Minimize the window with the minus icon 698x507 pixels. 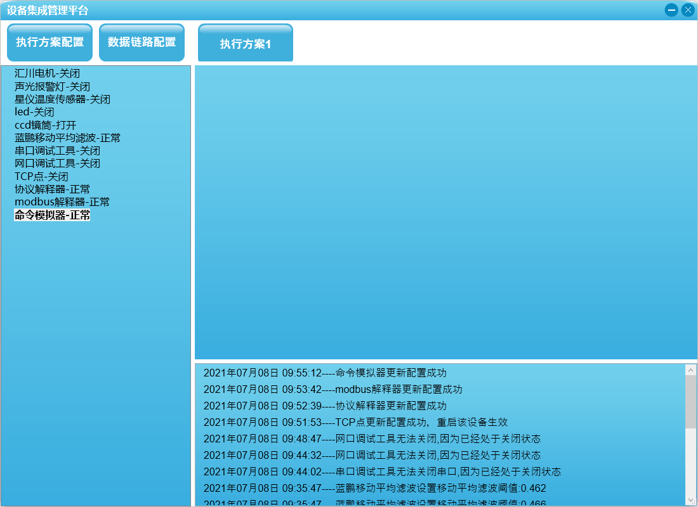tap(671, 10)
